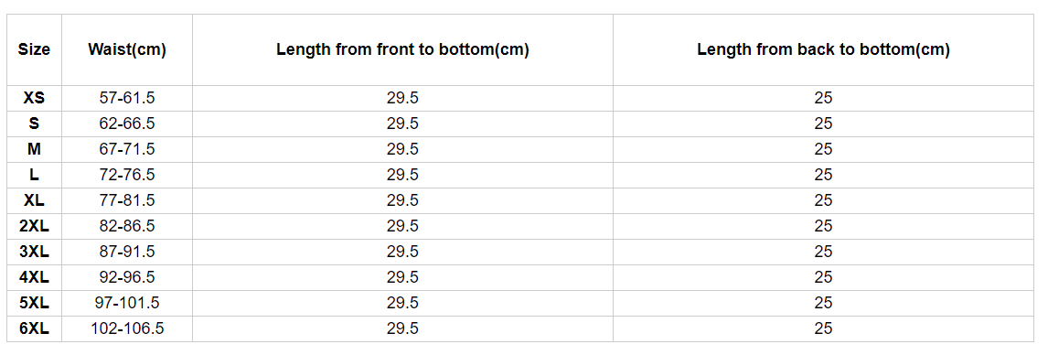This screenshot has height=355, width=1048.
Task: Click the 57-61.5 waist value
Action: [127, 98]
